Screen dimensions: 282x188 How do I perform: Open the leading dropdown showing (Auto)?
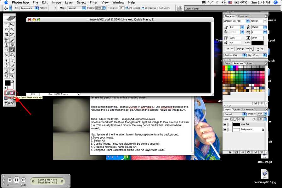coord(265,27)
